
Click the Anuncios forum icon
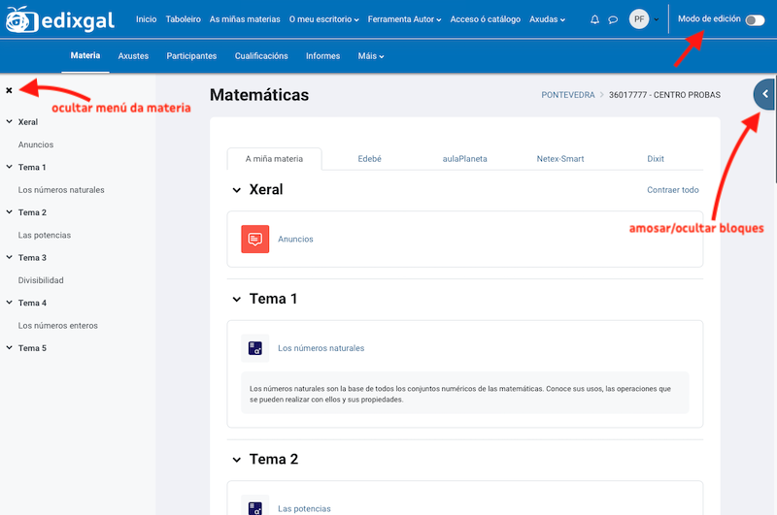coord(254,239)
